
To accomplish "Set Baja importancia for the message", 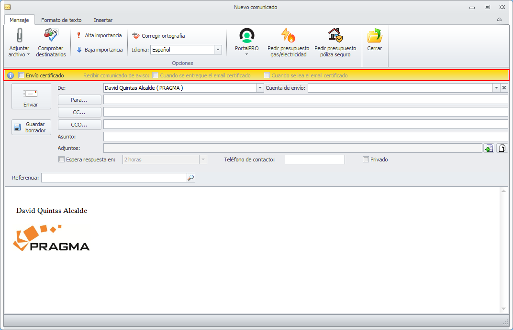I will pyautogui.click(x=99, y=50).
